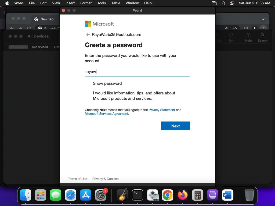Open the Microsoft Services Agreement link
The width and height of the screenshot is (275, 206).
[106, 114]
